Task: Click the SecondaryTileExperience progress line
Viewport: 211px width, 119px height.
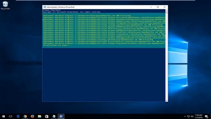Action: (x=104, y=19)
